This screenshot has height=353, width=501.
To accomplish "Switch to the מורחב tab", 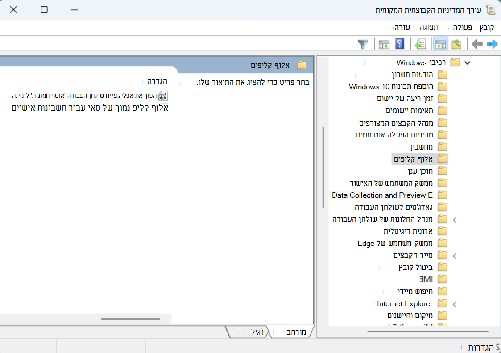I will [296, 332].
